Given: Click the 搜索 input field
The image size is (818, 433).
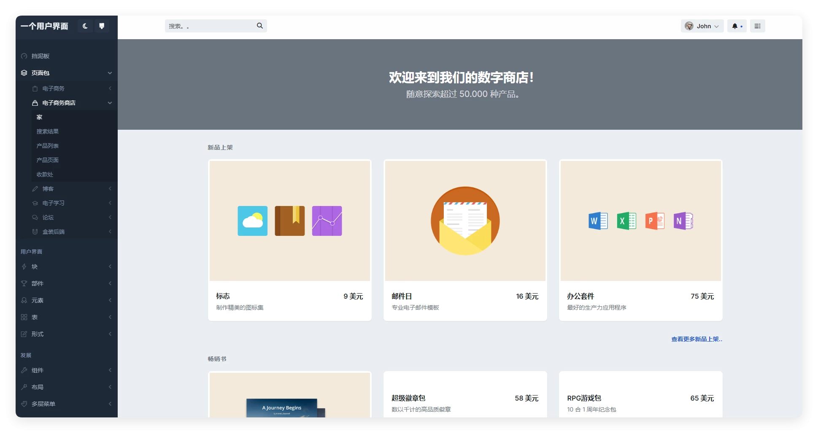Looking at the screenshot, I should point(210,26).
